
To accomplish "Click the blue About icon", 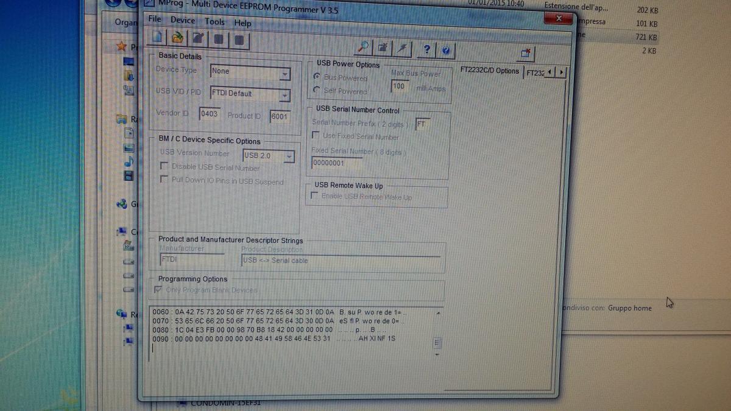I will [445, 51].
